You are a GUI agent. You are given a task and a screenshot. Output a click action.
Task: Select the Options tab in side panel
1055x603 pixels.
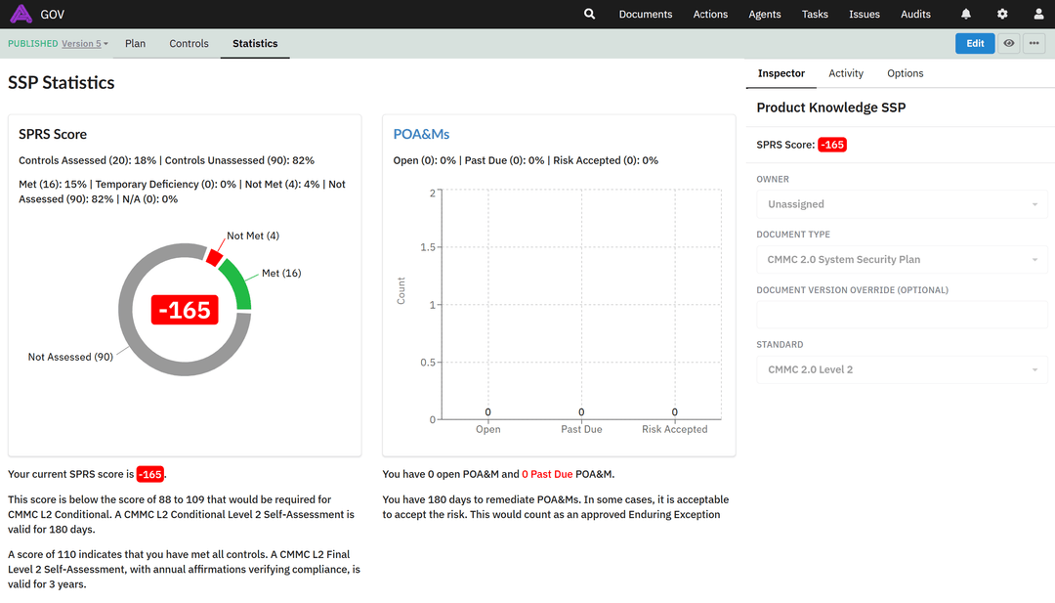point(905,73)
